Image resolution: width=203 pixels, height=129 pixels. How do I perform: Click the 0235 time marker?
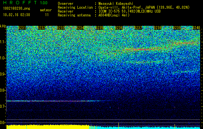point(99,28)
